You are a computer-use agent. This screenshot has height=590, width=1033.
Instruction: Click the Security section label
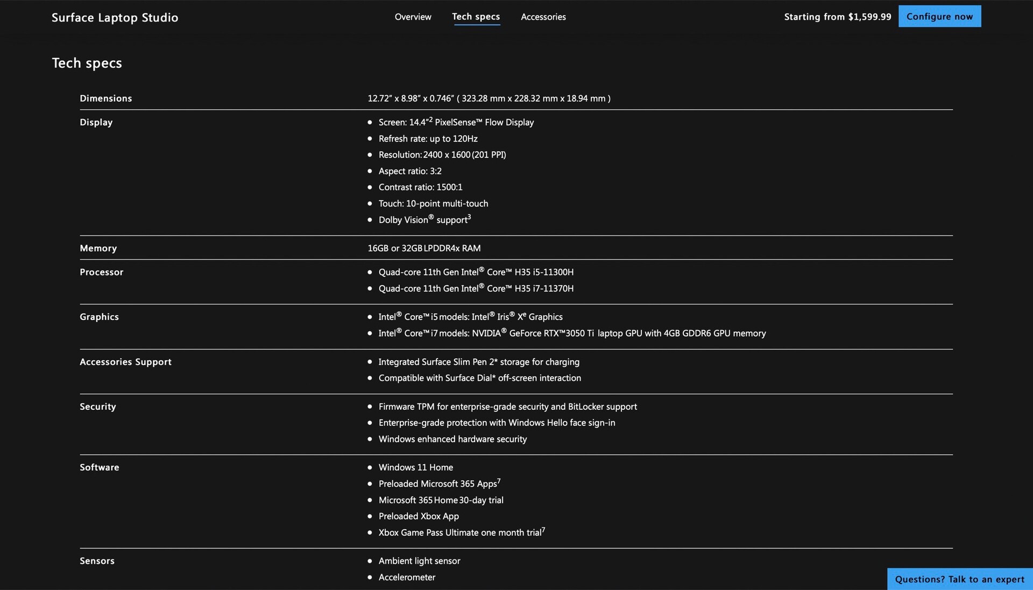(x=97, y=407)
